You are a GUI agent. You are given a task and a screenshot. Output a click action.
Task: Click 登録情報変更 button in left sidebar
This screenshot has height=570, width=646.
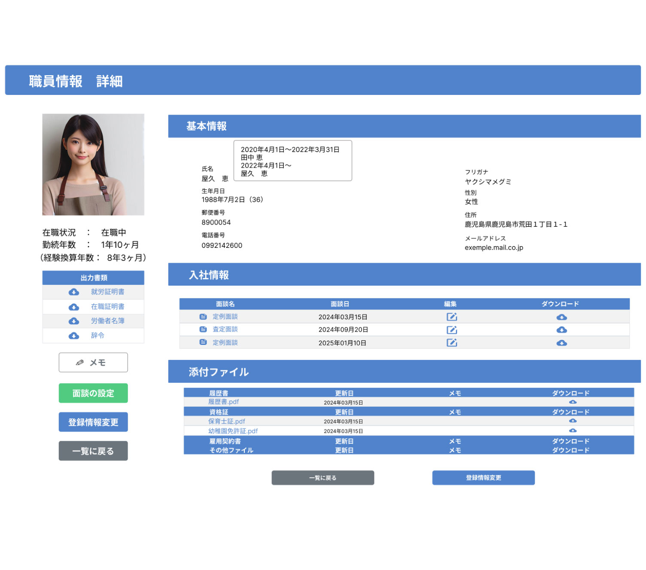point(93,422)
